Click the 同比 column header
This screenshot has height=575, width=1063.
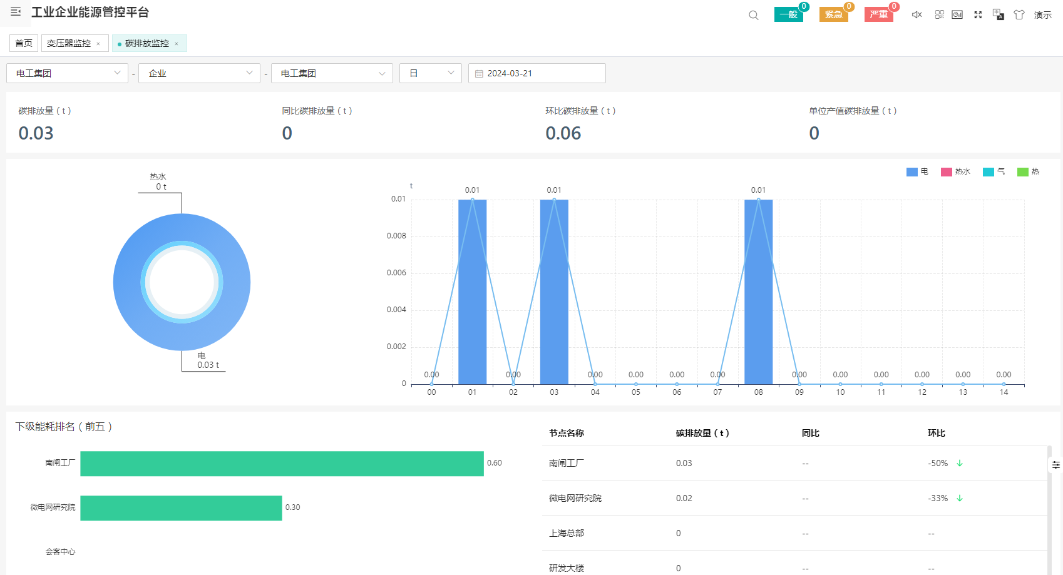(x=811, y=433)
